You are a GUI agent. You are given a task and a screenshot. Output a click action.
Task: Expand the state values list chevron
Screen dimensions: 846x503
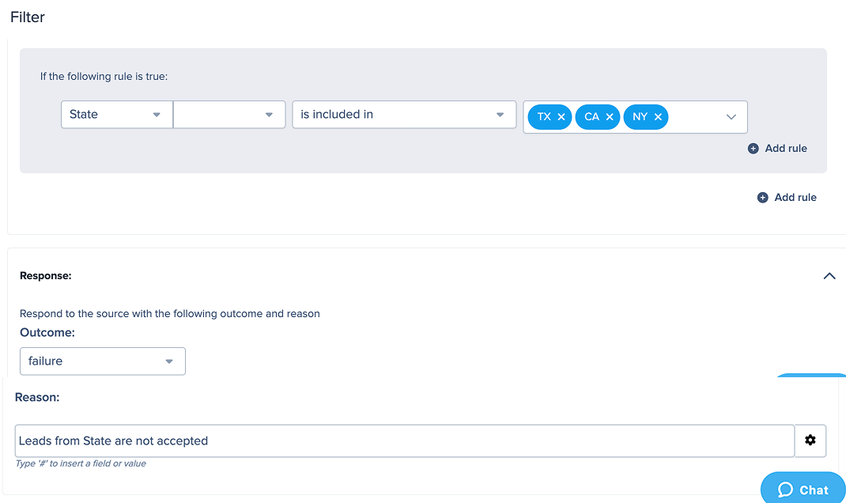coord(731,117)
